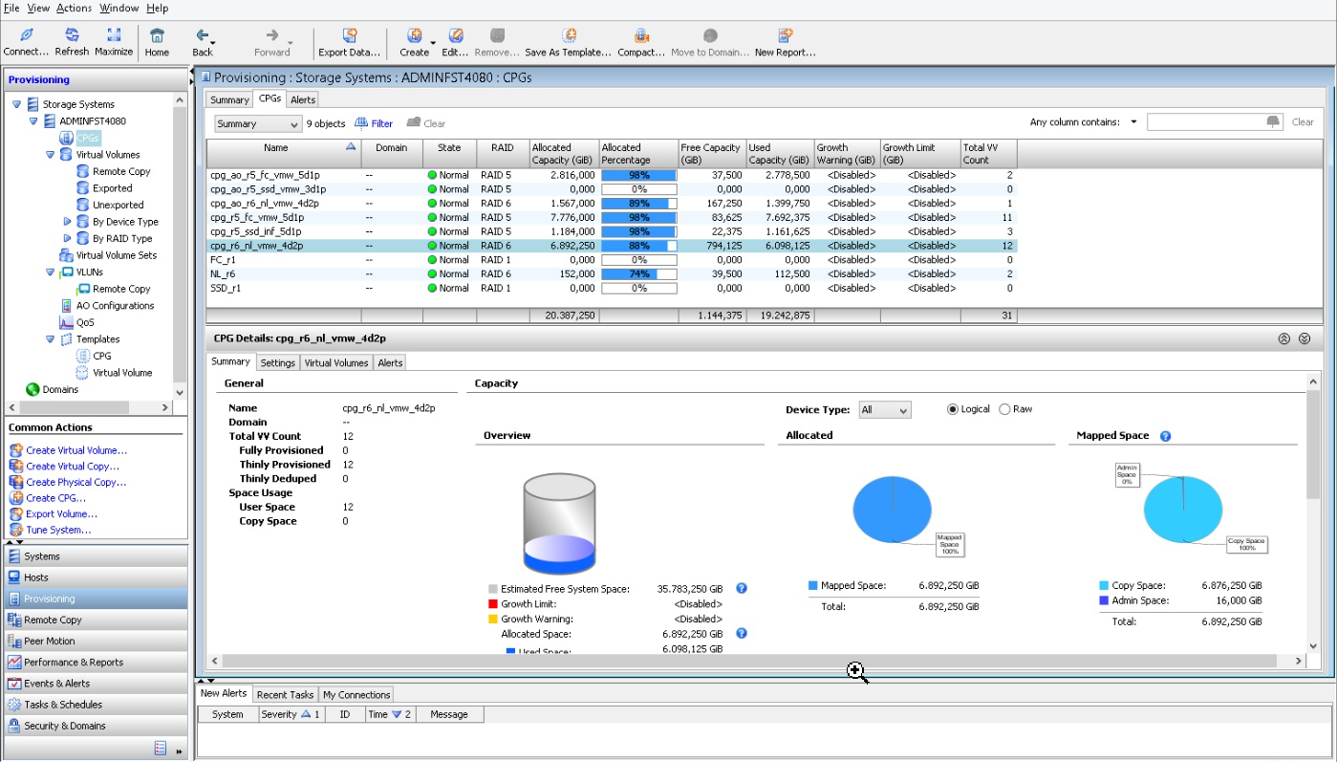Click the Create Virtual Volume link
Image resolution: width=1337 pixels, height=762 pixels.
(76, 450)
